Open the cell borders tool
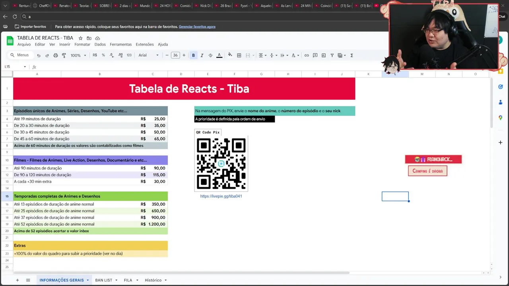Image resolution: width=509 pixels, height=286 pixels. 239,55
